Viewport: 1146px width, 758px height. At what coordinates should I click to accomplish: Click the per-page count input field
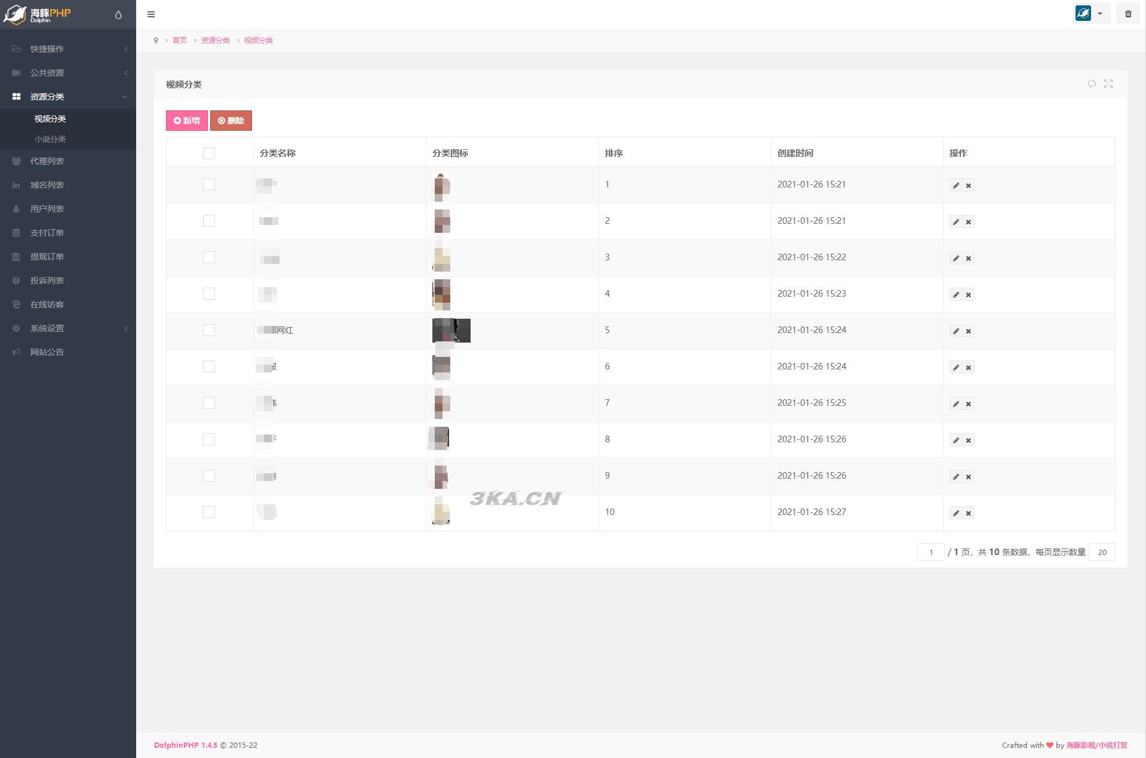tap(1102, 552)
